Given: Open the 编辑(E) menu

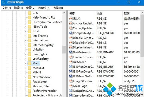Looking at the screenshot, I should (x=18, y=8).
